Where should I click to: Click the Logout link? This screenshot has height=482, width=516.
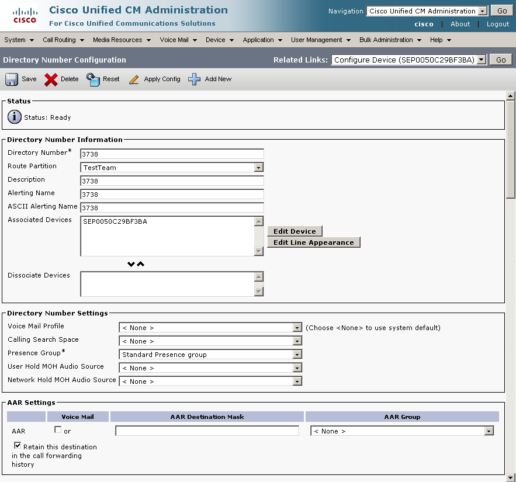pyautogui.click(x=498, y=24)
